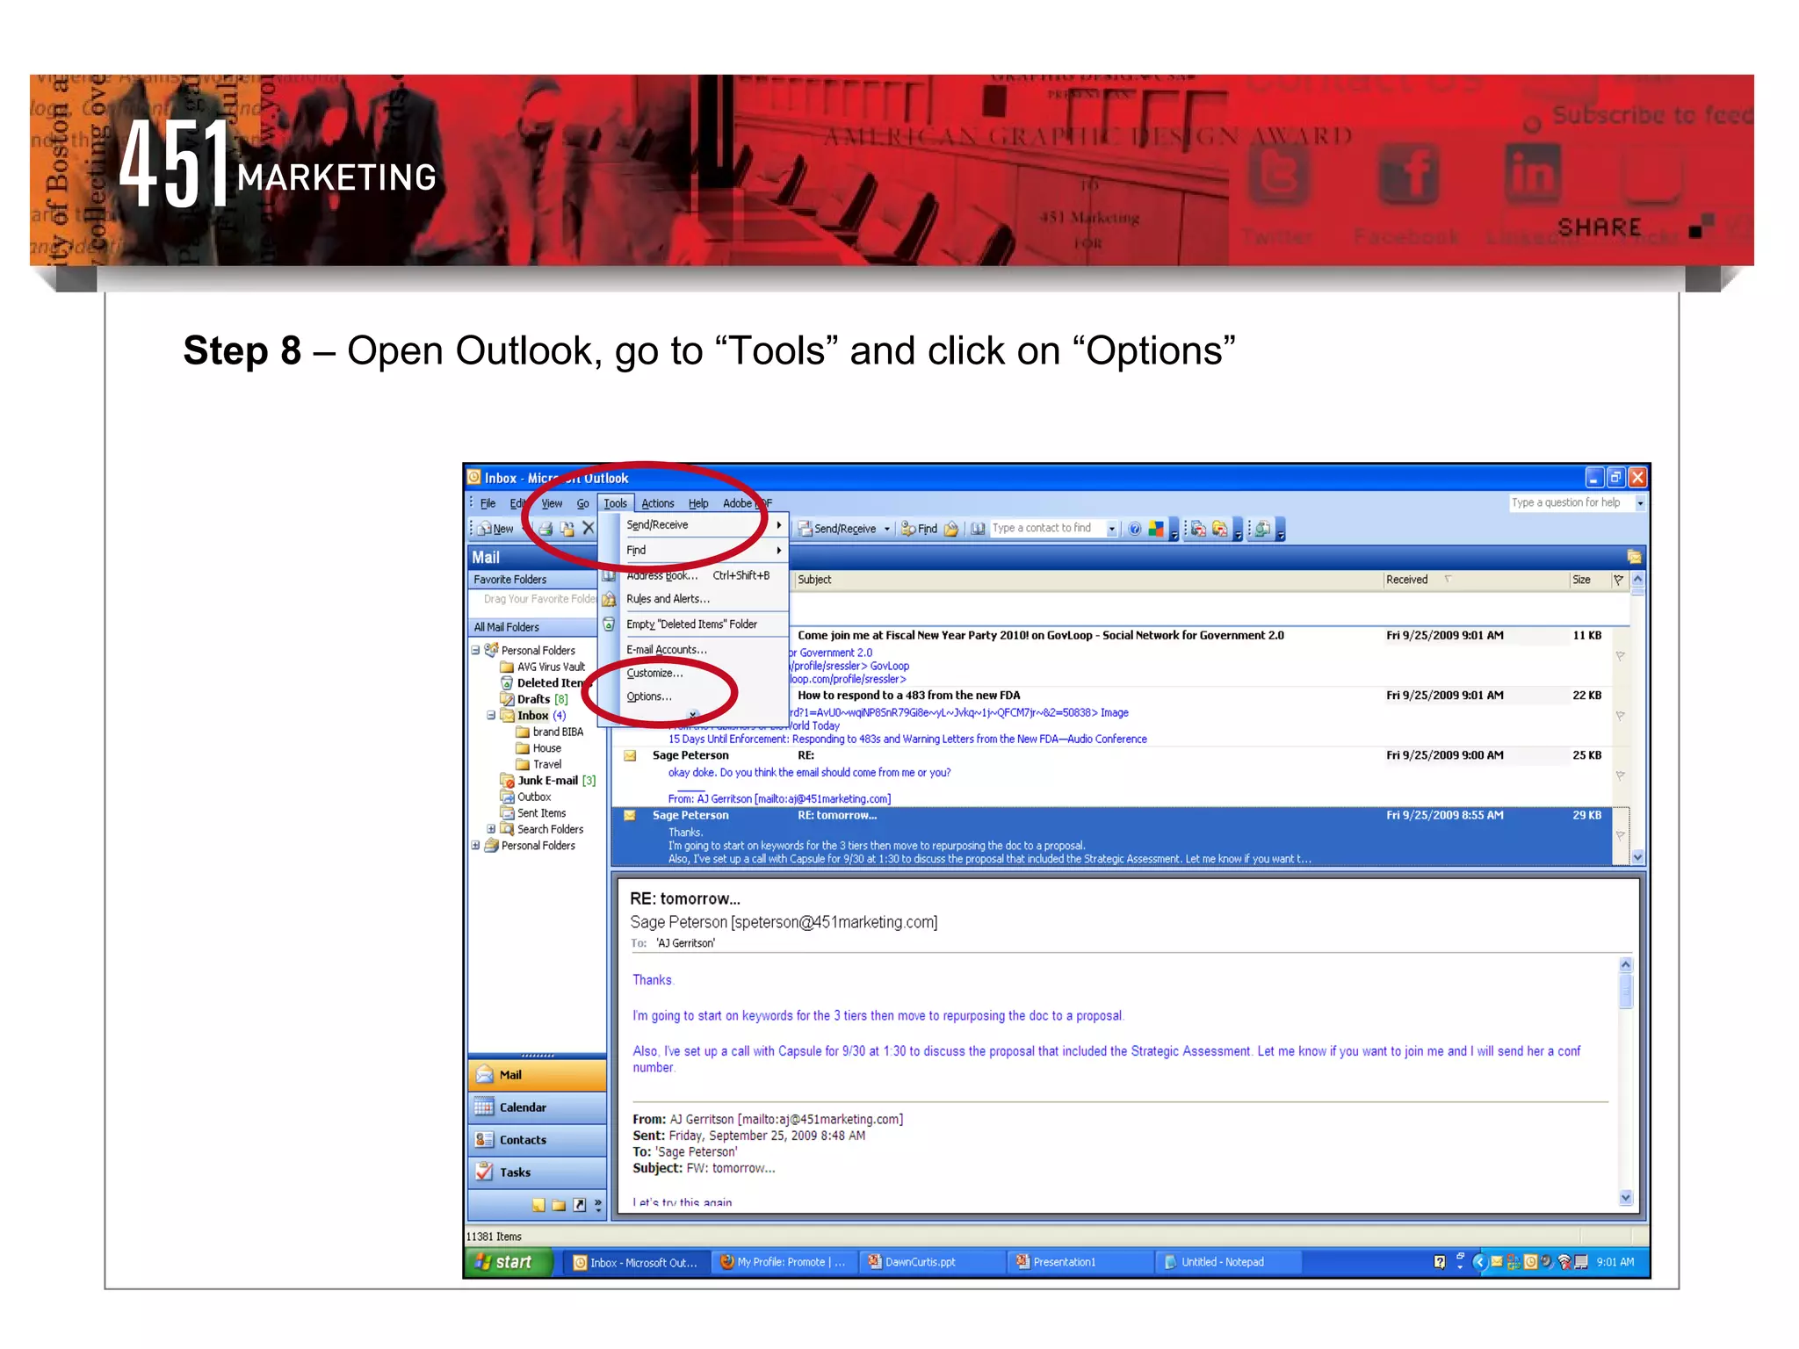The height and width of the screenshot is (1349, 1799).
Task: Click the Help question mark toolbar icon
Action: click(x=1134, y=529)
